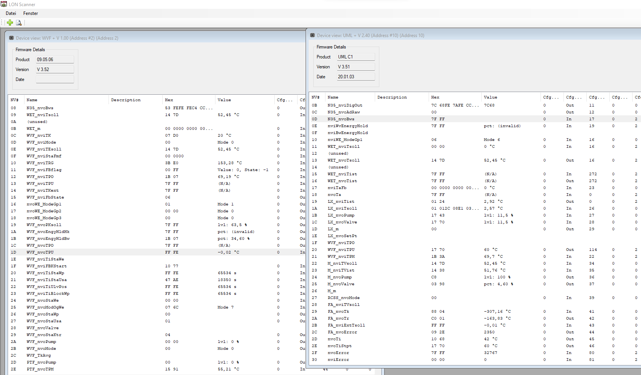The width and height of the screenshot is (641, 375).
Task: Select row N35_nviDigOut in UML window
Action: pos(475,105)
